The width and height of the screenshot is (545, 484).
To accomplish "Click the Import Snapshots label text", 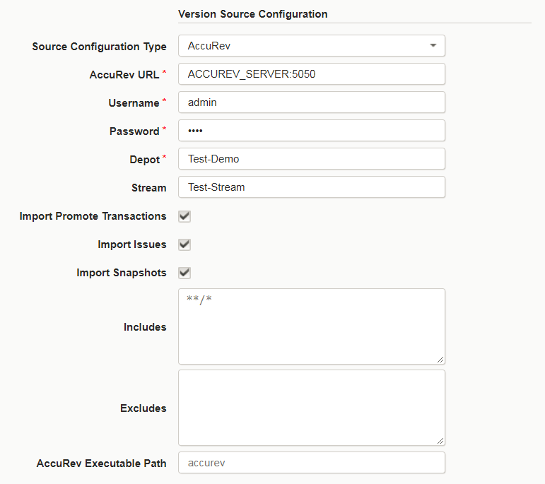I will [122, 273].
